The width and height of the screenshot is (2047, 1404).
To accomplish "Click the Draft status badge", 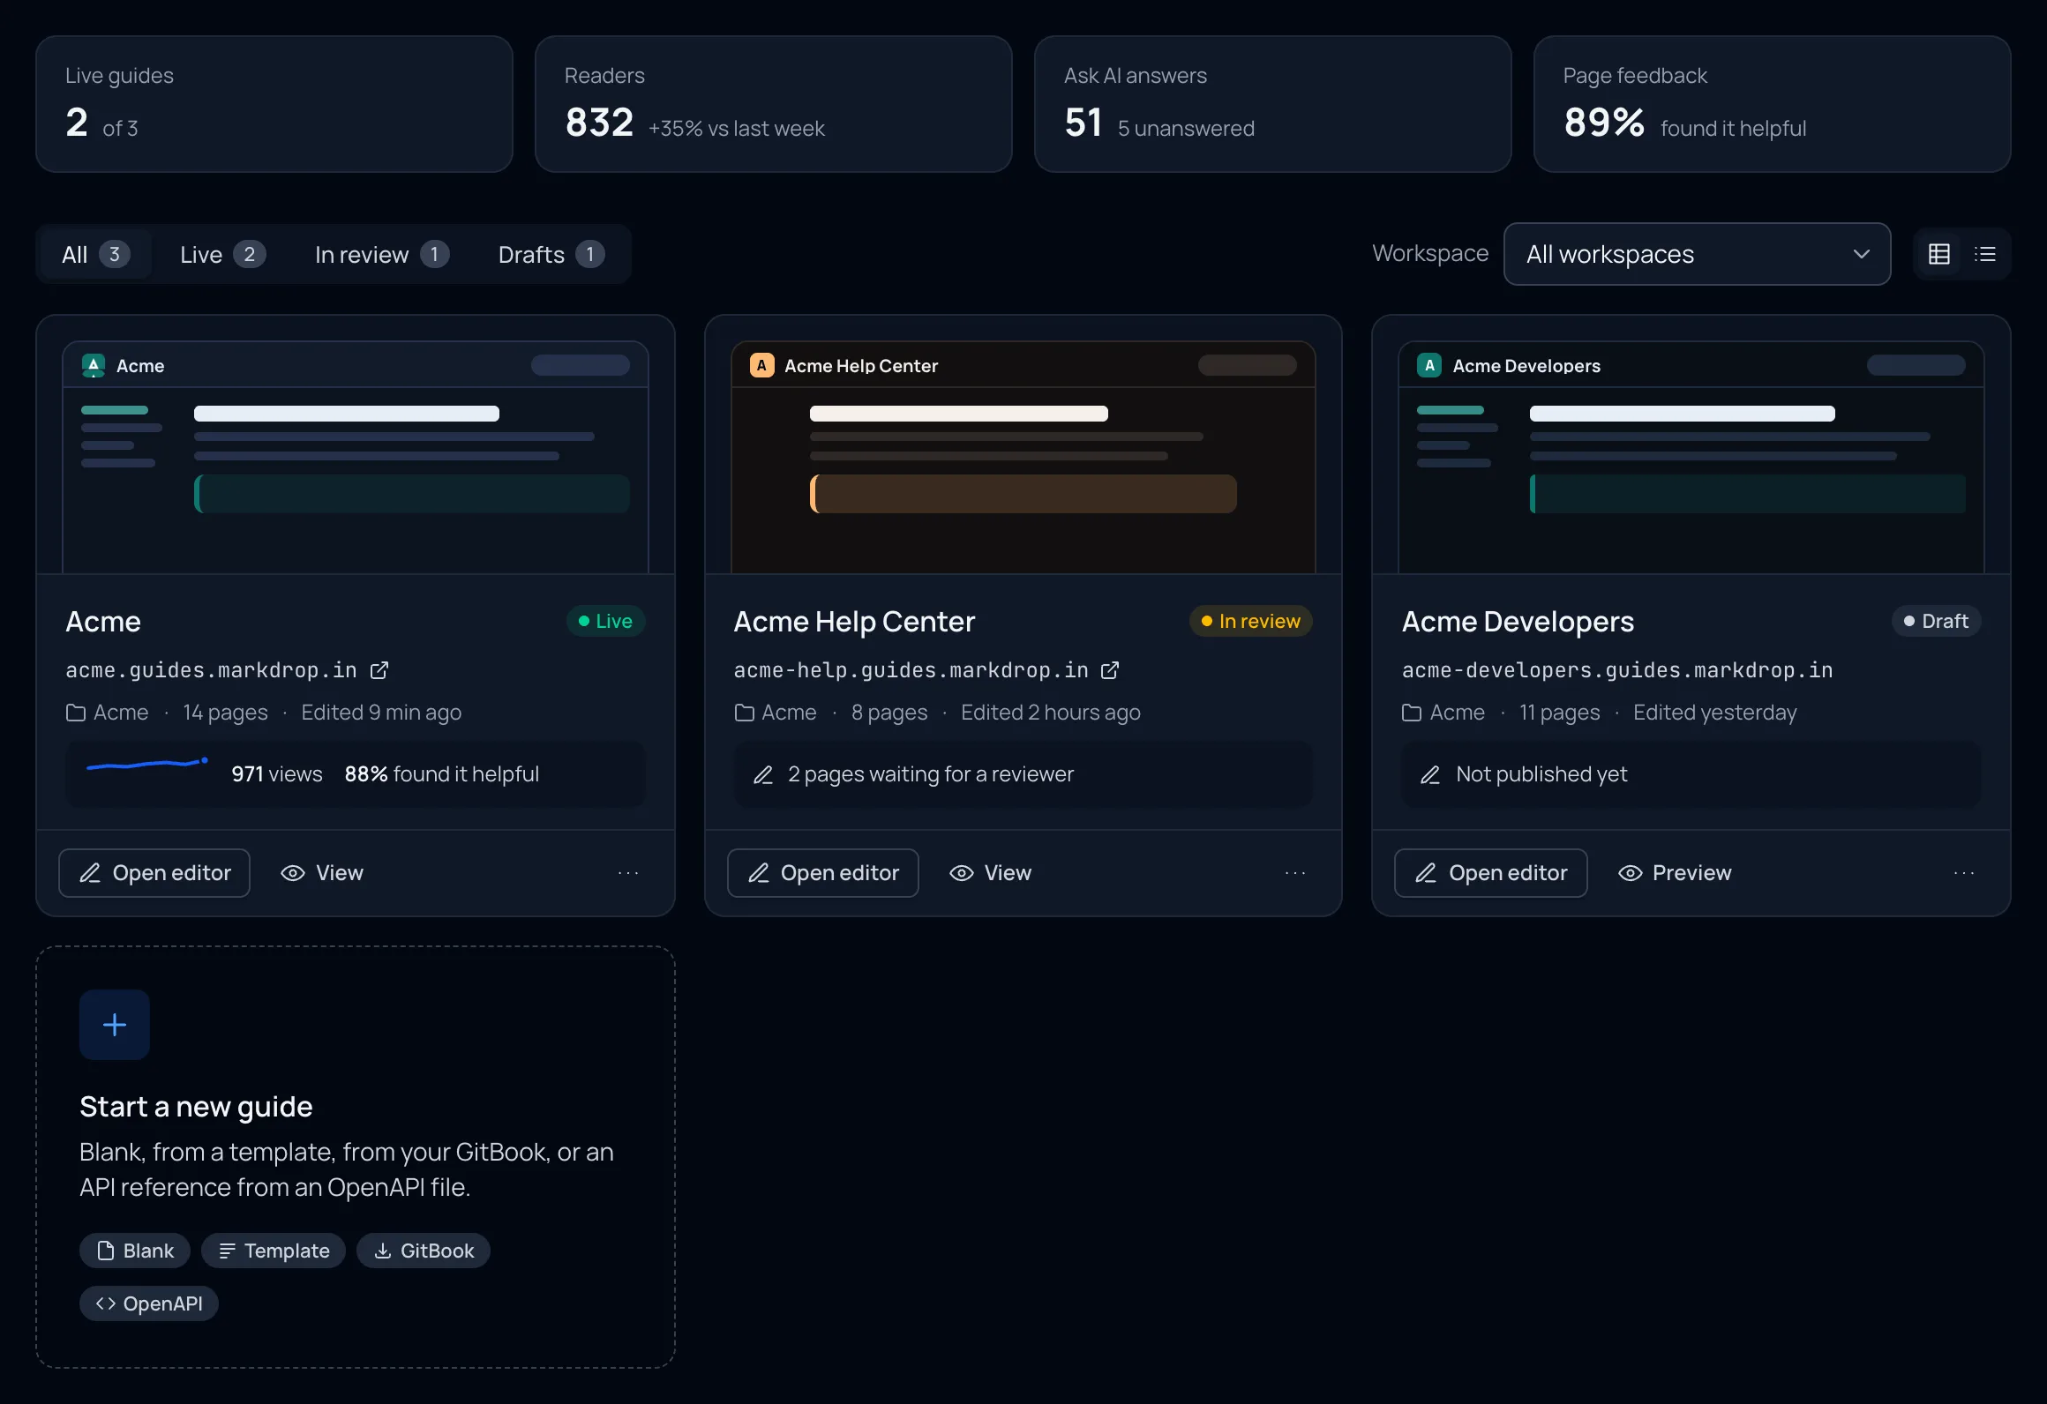I will (x=1937, y=621).
